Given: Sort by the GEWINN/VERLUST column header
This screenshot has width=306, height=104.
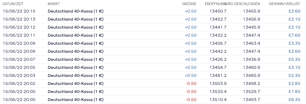Looking at the screenshot, I should [284, 4].
